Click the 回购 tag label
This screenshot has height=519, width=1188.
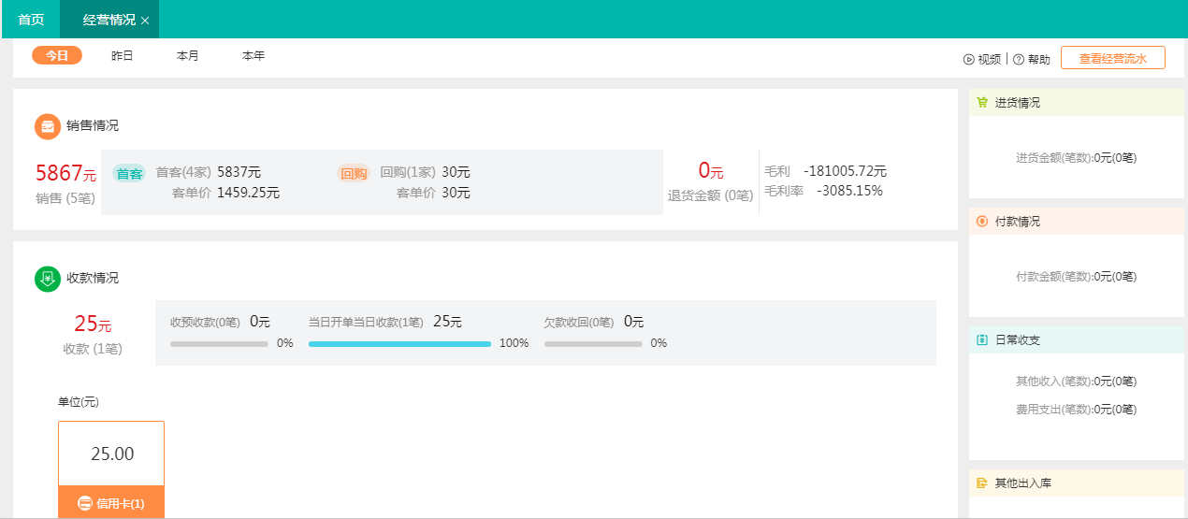[354, 173]
